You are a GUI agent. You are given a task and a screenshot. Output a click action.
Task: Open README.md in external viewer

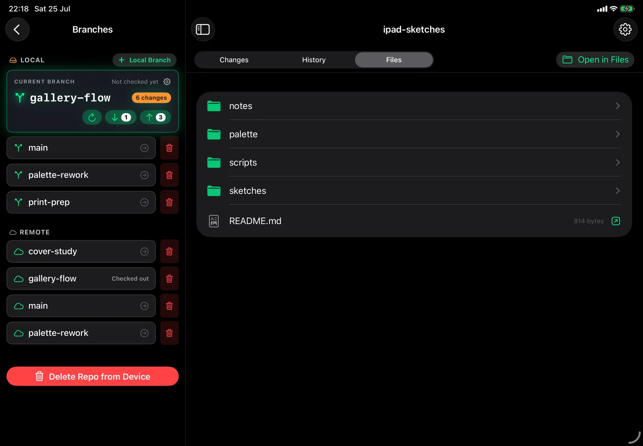tap(616, 221)
